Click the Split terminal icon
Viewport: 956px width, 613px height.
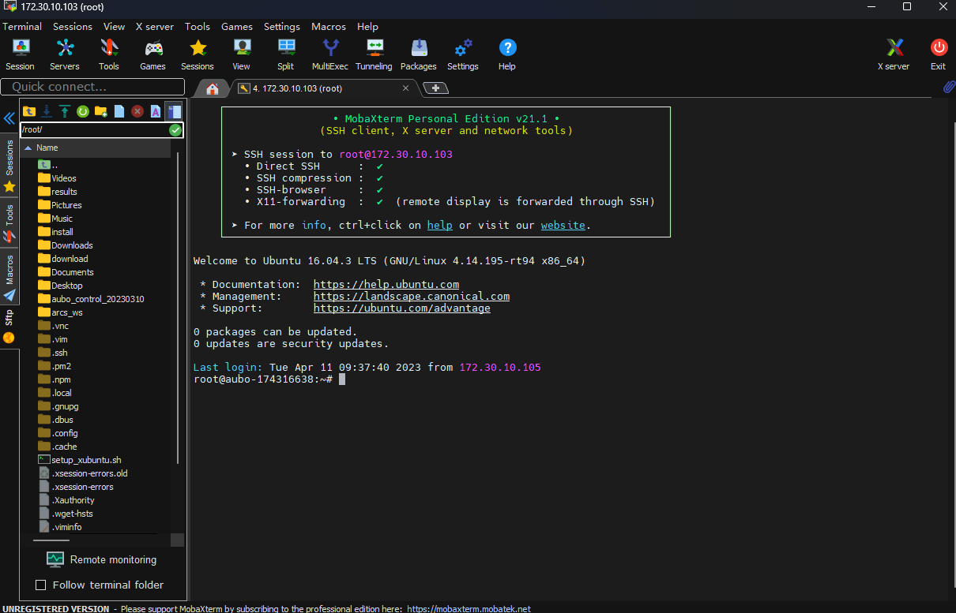tap(286, 54)
